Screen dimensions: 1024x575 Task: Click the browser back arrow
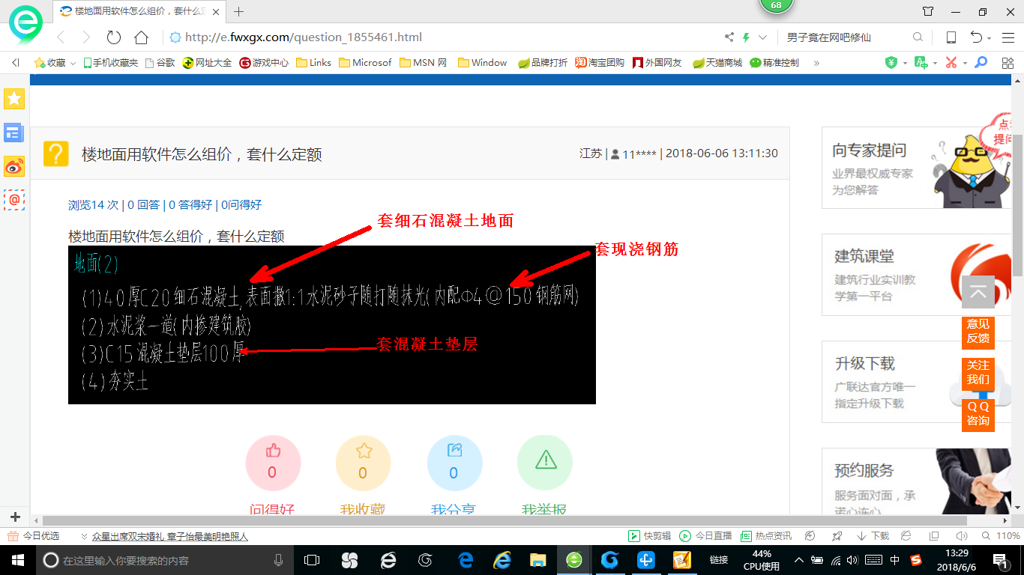[61, 37]
